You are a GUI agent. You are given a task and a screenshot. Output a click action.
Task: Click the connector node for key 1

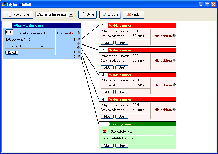[x=79, y=39]
